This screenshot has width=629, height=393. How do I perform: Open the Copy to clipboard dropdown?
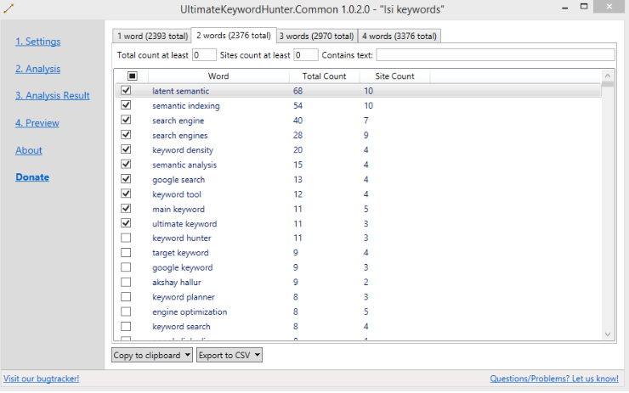point(152,355)
